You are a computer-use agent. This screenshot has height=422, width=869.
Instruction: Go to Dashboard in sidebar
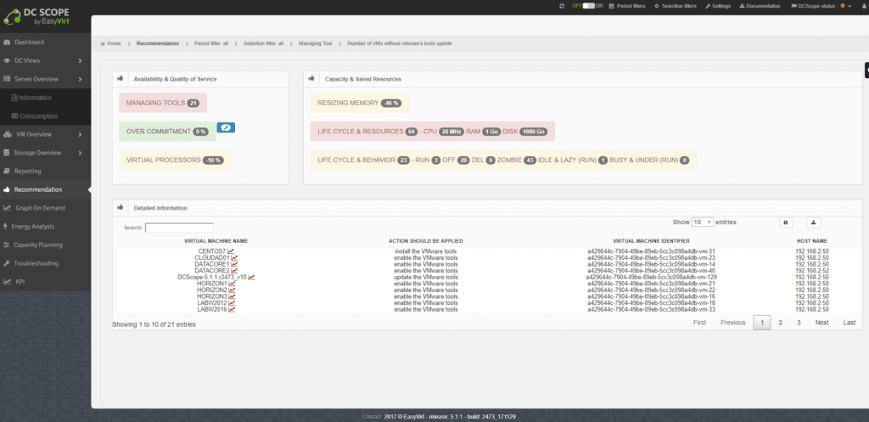30,42
